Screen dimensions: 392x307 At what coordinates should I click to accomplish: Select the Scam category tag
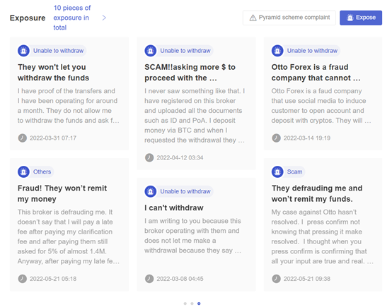(294, 171)
